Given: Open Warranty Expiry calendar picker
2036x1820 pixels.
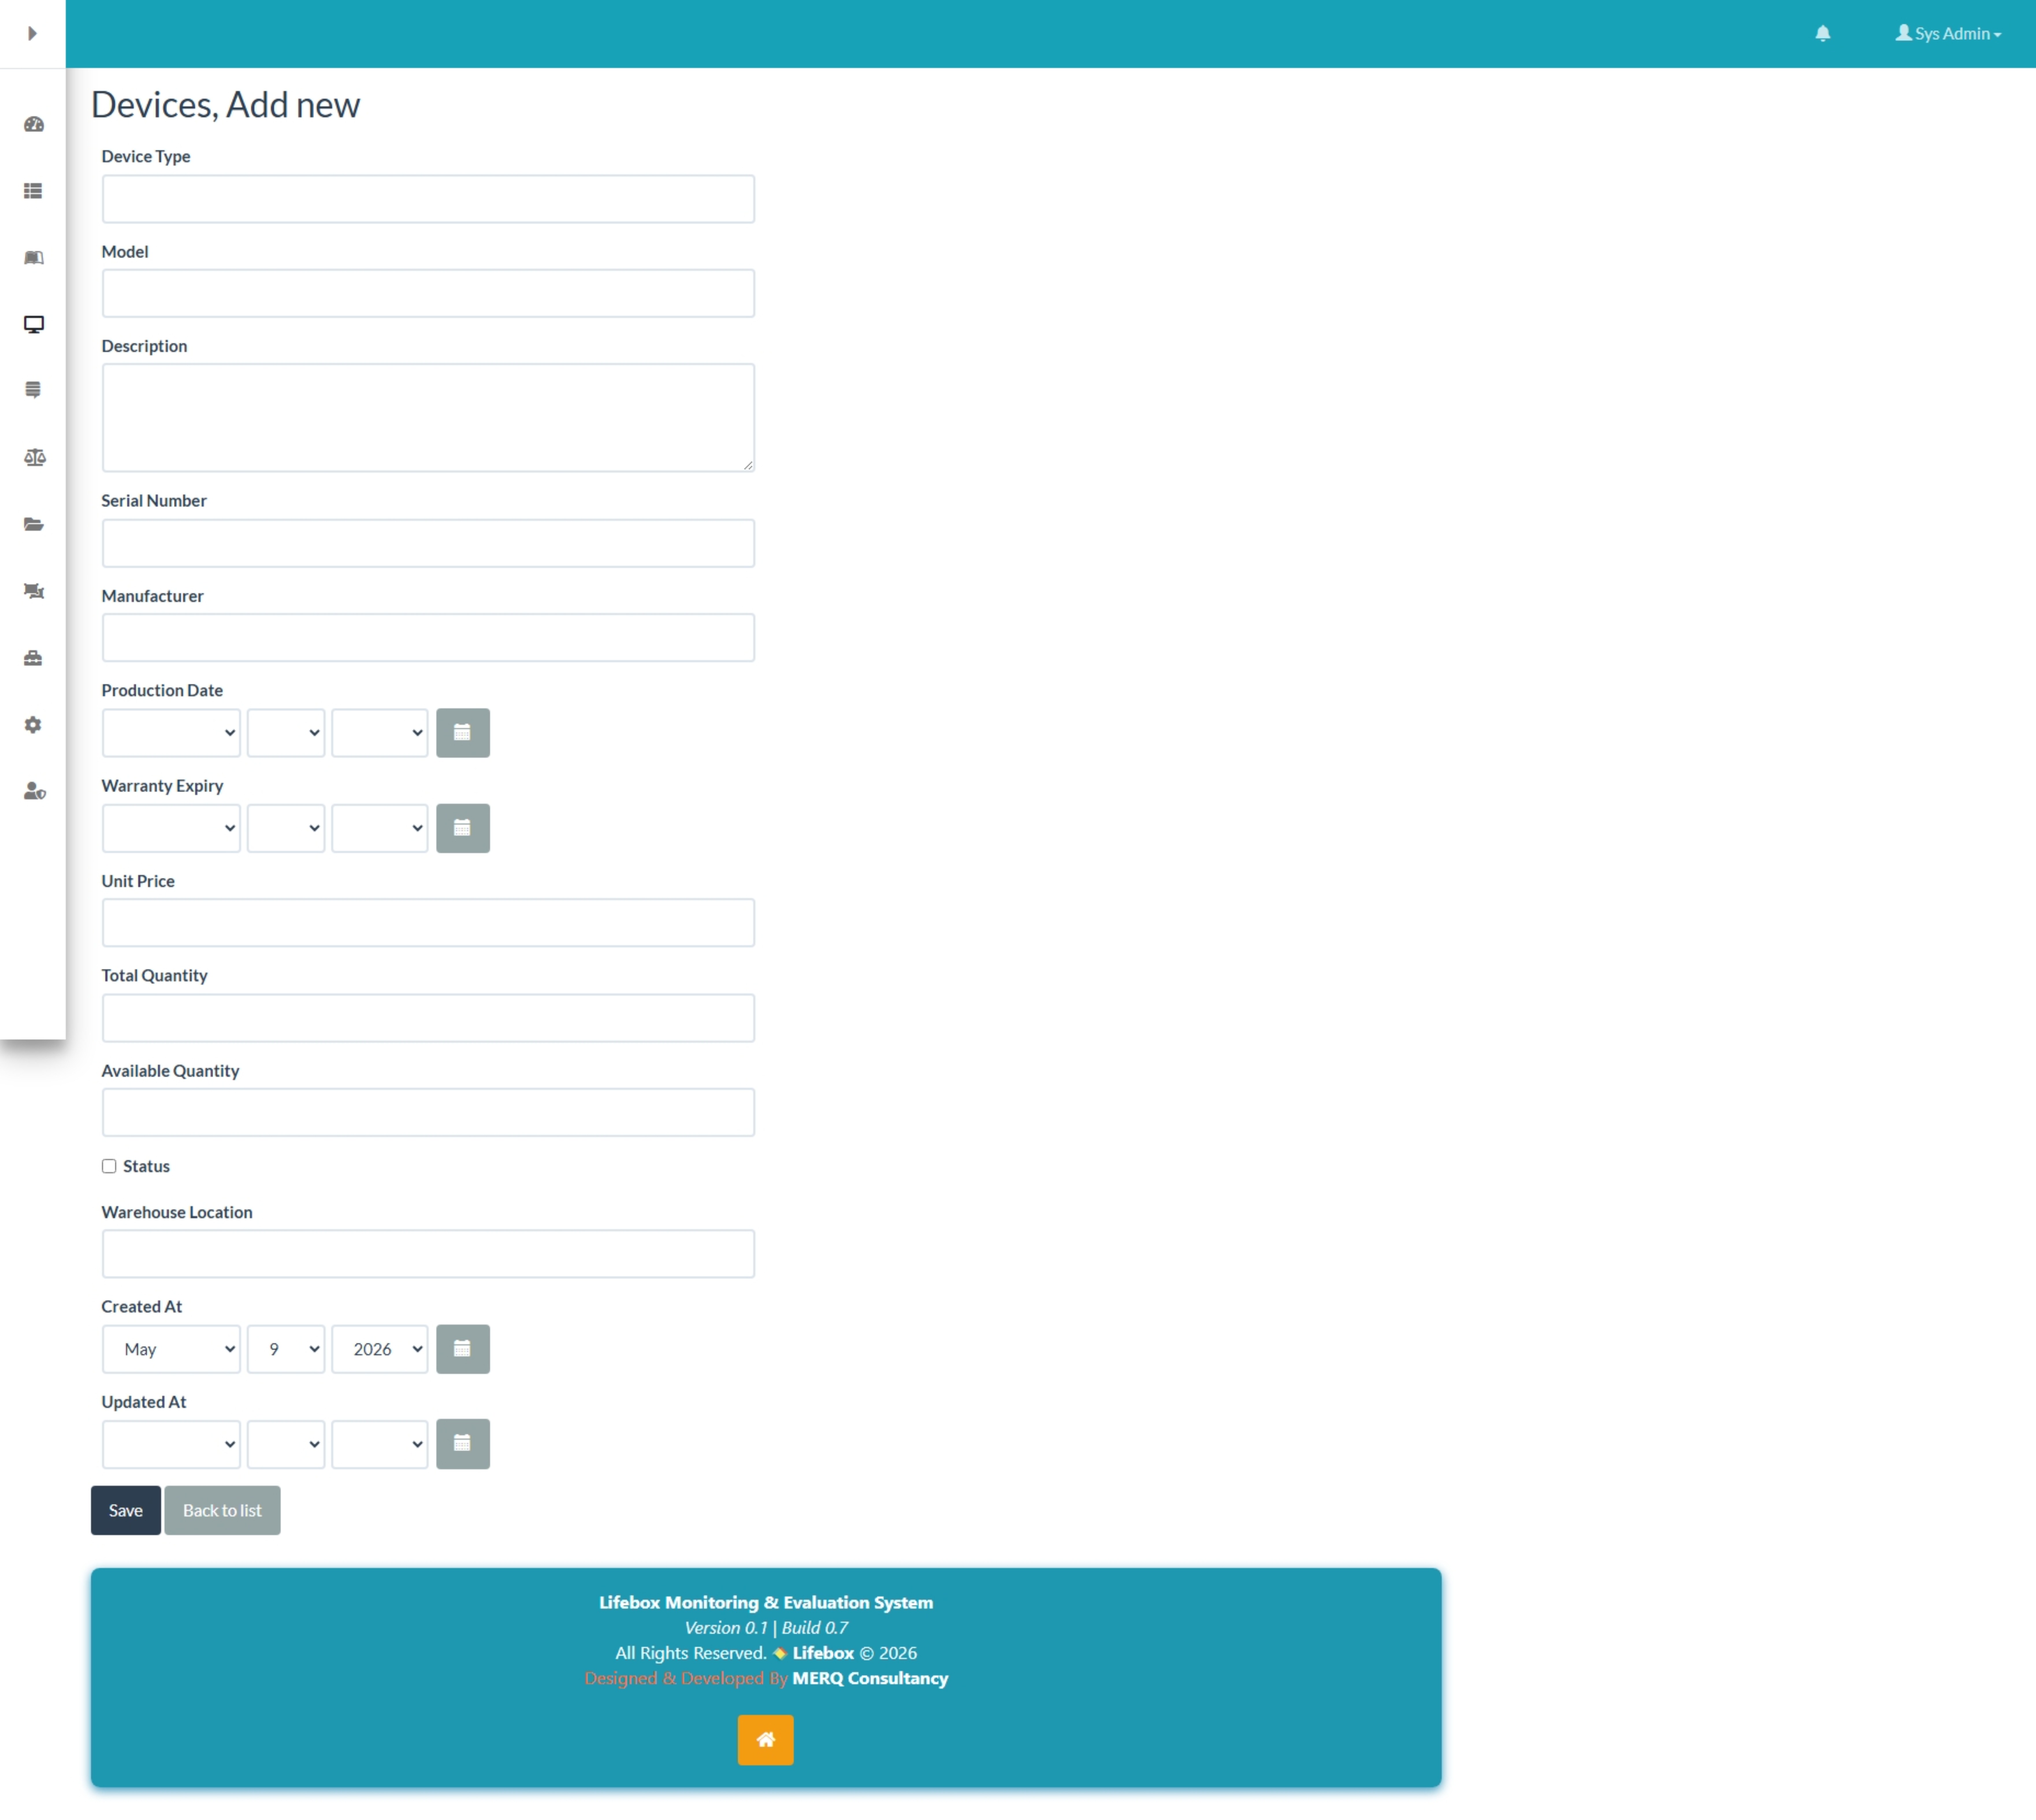Looking at the screenshot, I should pyautogui.click(x=463, y=828).
